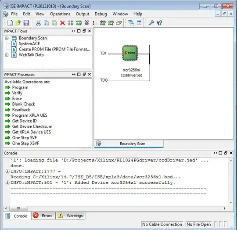Click the Add Non-Xilinx Device toolbar icon
The image size is (237, 230).
pyautogui.click(x=111, y=23)
